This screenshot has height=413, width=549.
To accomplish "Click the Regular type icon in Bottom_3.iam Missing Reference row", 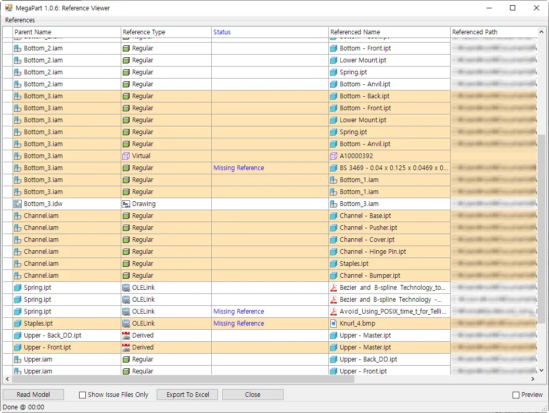I will tap(126, 167).
